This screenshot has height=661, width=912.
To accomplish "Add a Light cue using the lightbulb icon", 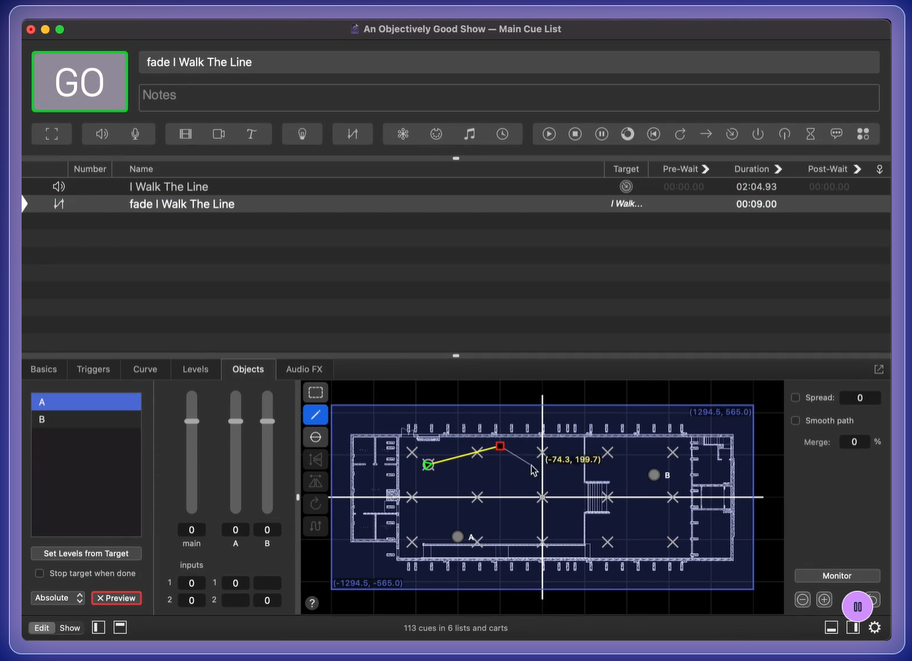I will pyautogui.click(x=303, y=134).
